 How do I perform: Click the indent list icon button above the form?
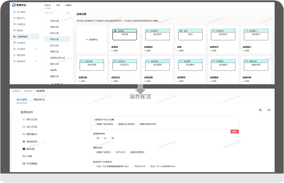point(268,110)
